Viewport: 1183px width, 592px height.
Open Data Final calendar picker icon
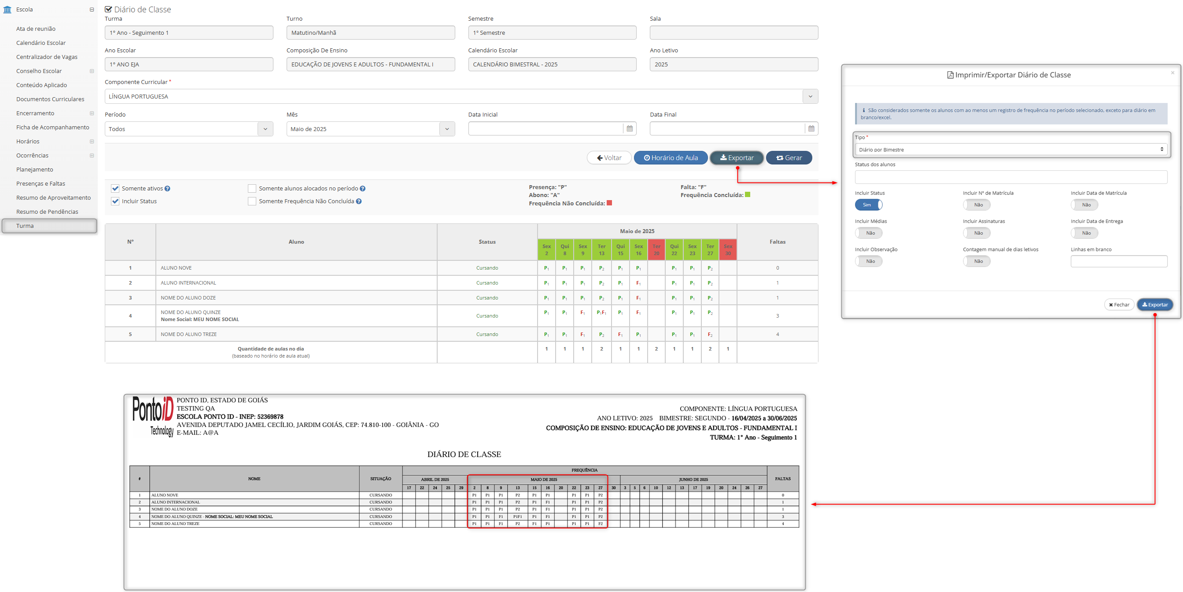tap(811, 129)
